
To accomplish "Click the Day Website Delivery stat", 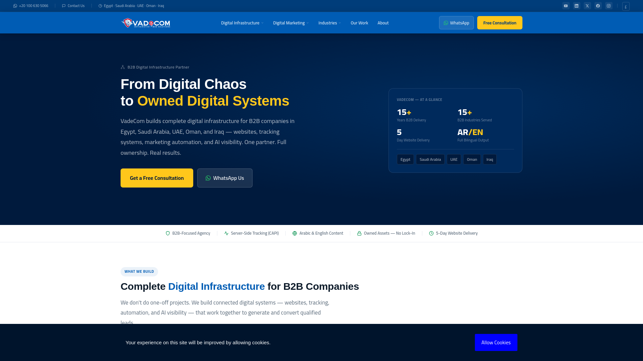I will click(x=413, y=135).
